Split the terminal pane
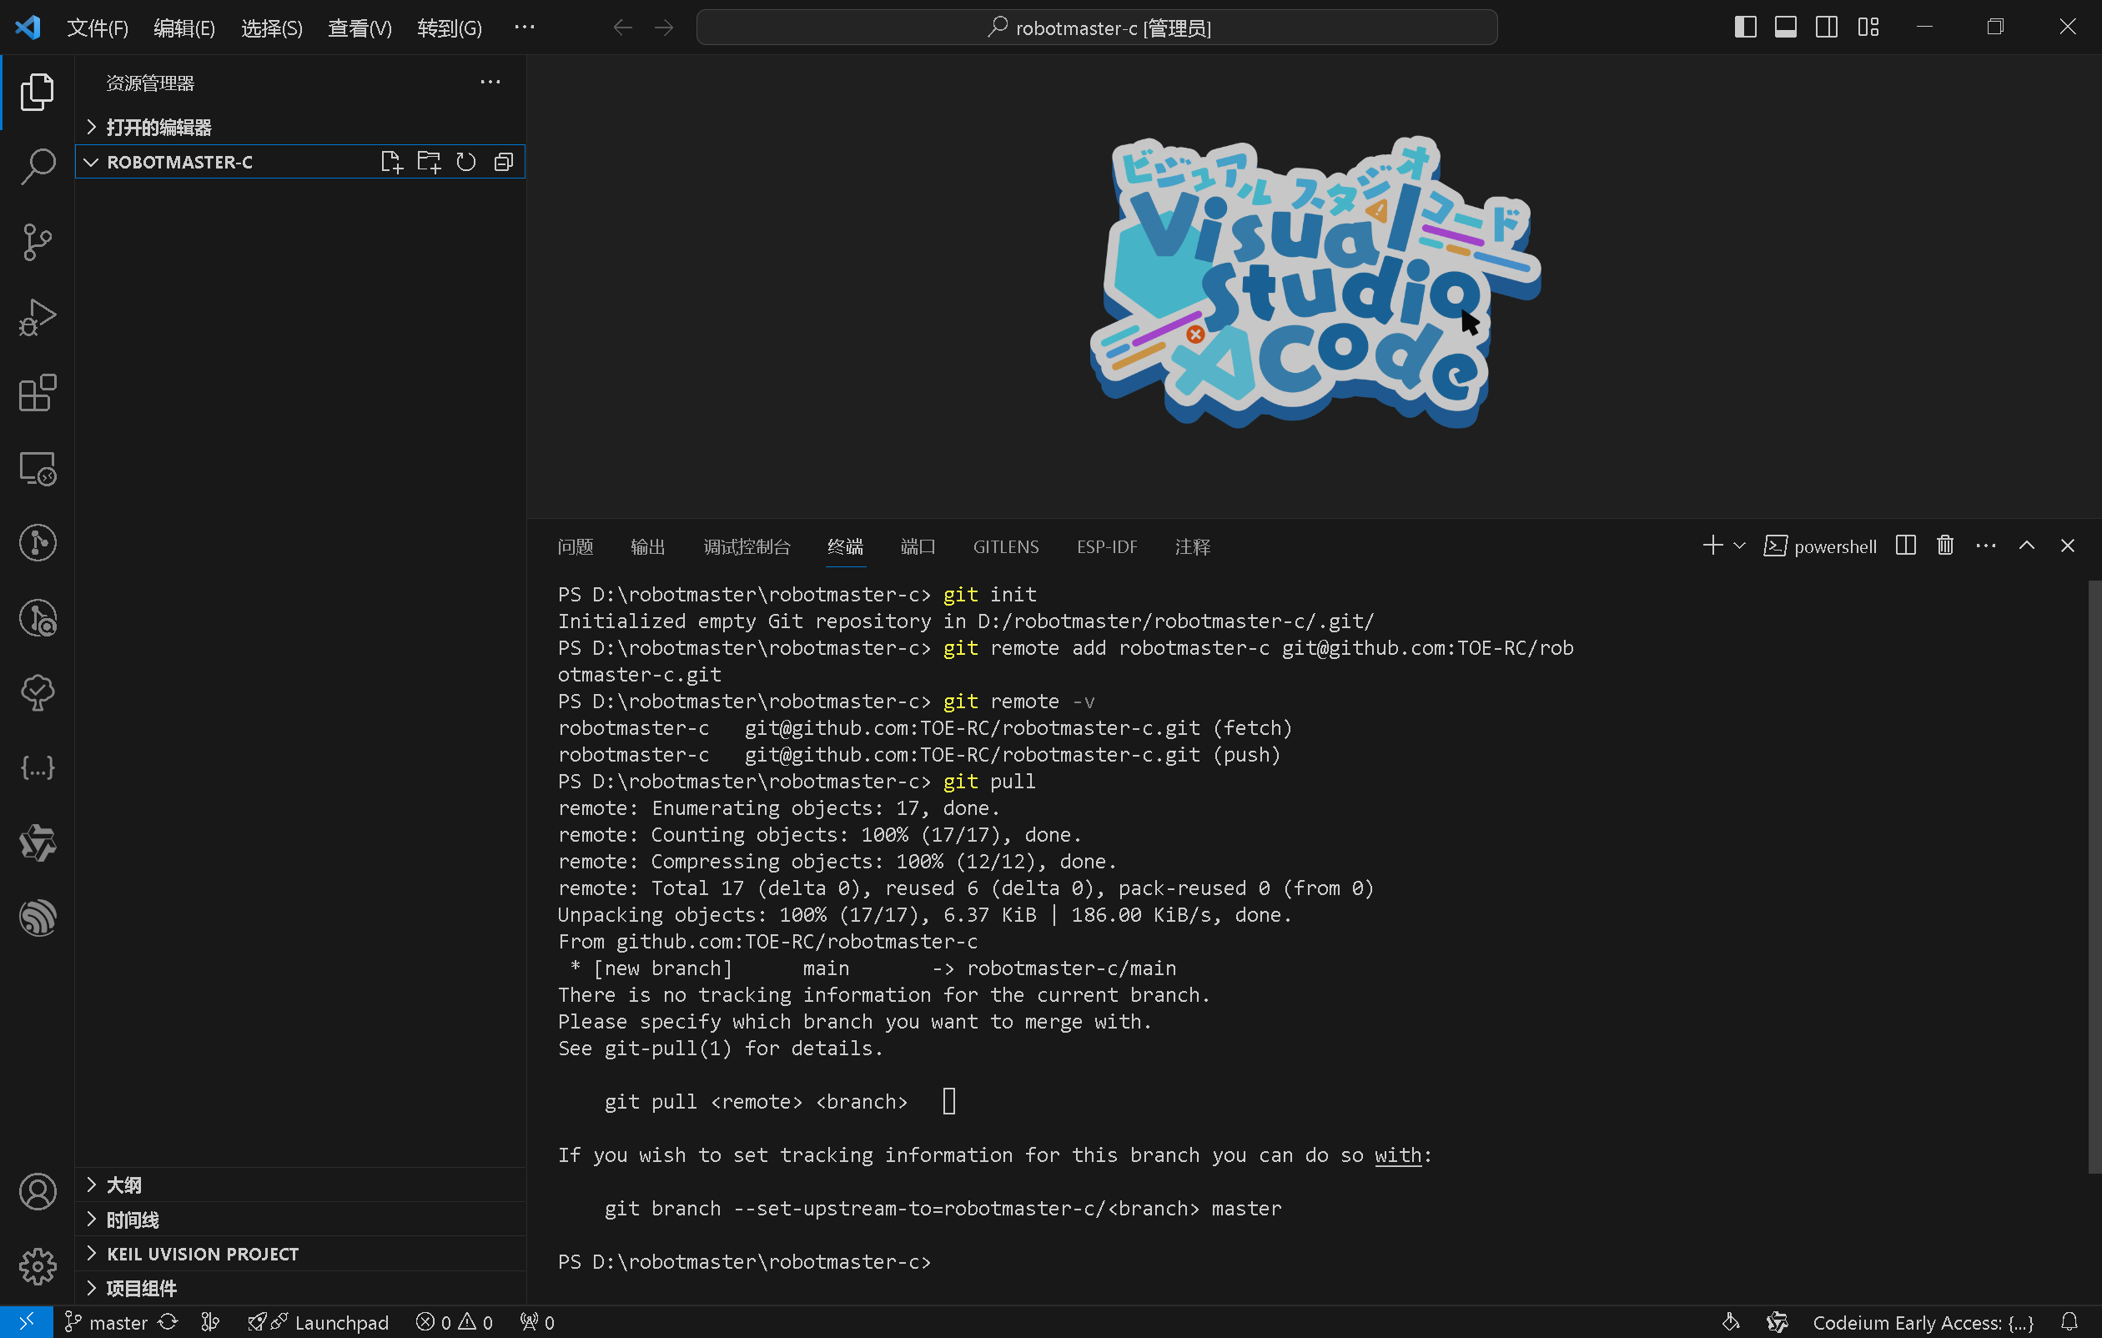The height and width of the screenshot is (1338, 2102). click(x=1906, y=546)
